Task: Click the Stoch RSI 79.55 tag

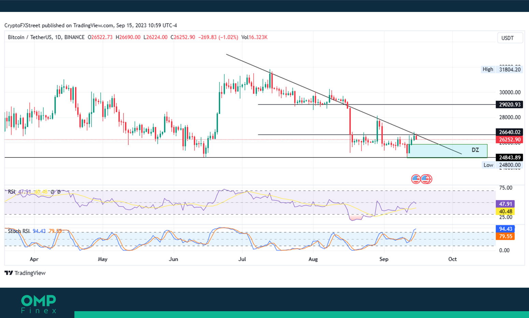Action: [505, 237]
